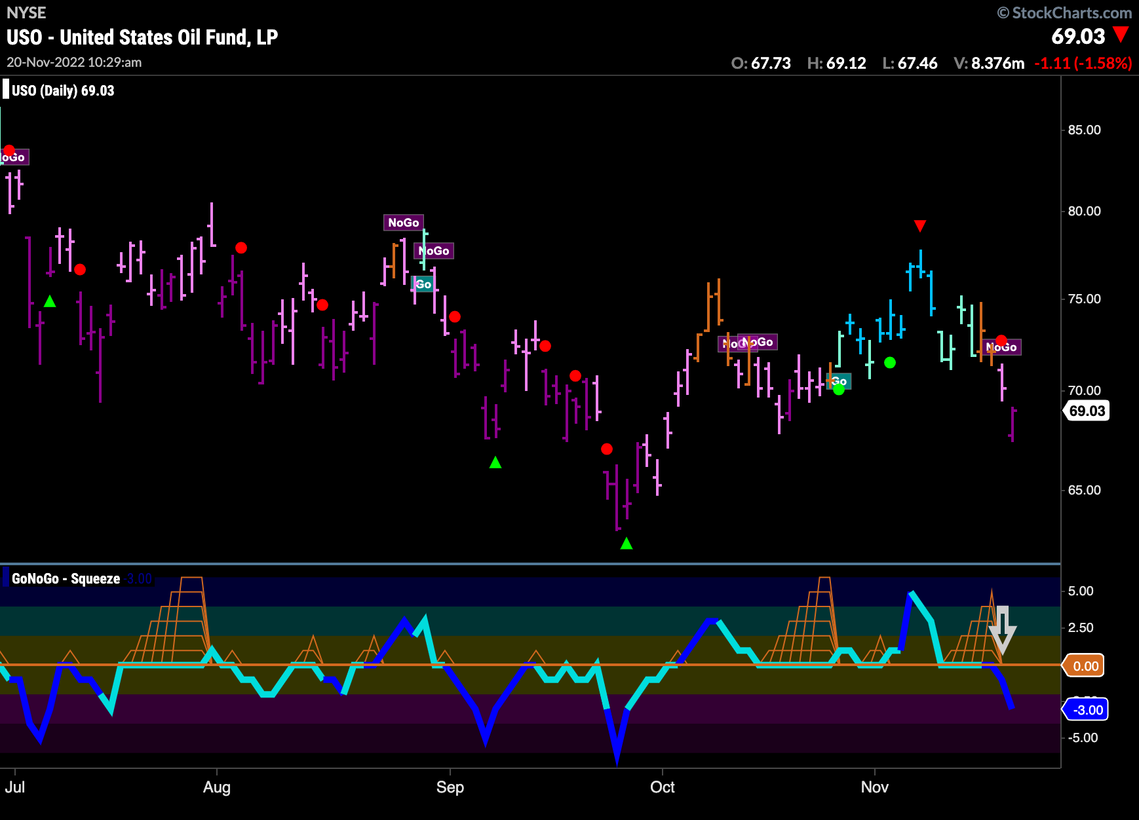Click the 80.00 price axis label
This screenshot has height=820, width=1139.
tap(1085, 211)
